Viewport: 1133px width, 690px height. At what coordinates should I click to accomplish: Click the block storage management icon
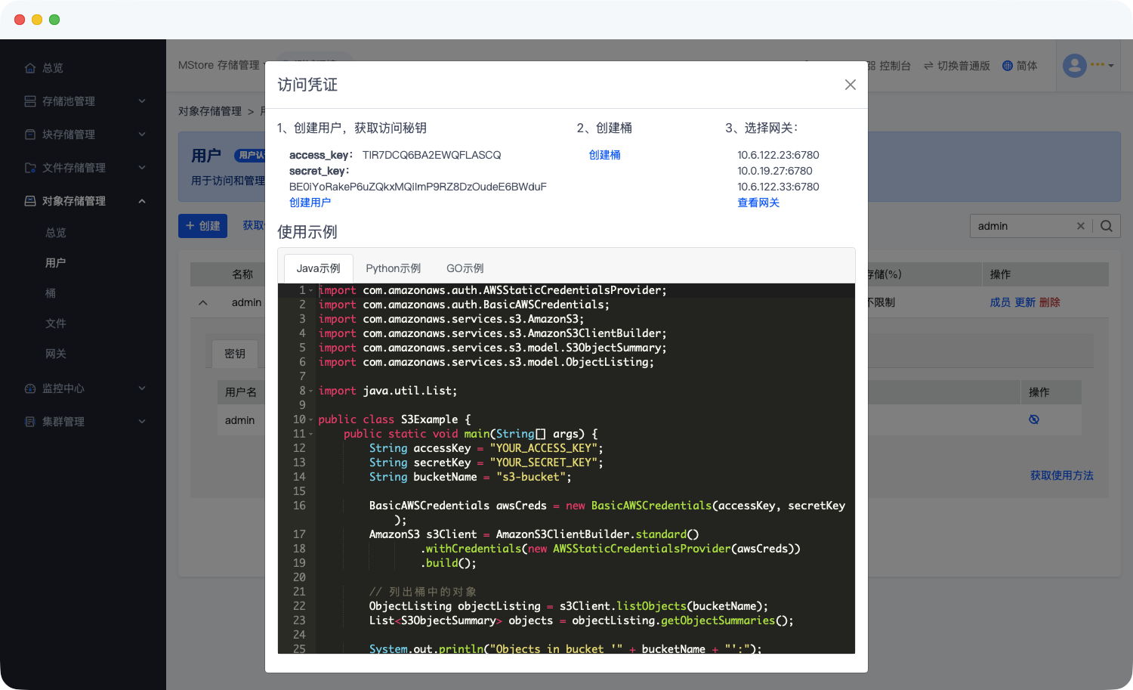(x=30, y=135)
